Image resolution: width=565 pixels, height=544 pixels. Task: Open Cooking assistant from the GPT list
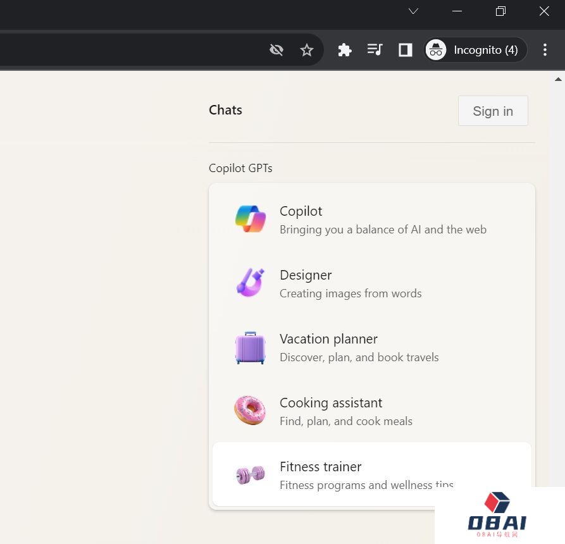click(331, 403)
